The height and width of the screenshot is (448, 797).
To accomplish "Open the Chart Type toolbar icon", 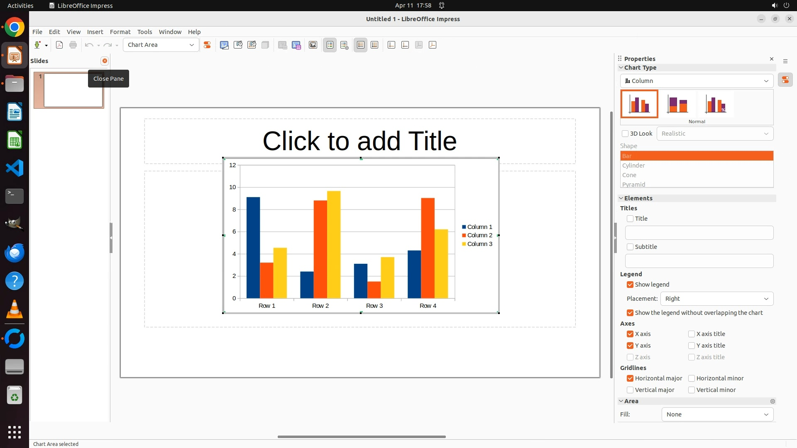I will 224,45.
